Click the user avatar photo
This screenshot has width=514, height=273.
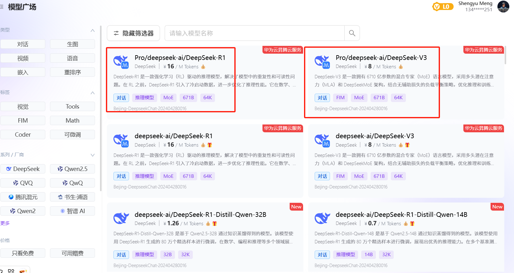coord(503,7)
